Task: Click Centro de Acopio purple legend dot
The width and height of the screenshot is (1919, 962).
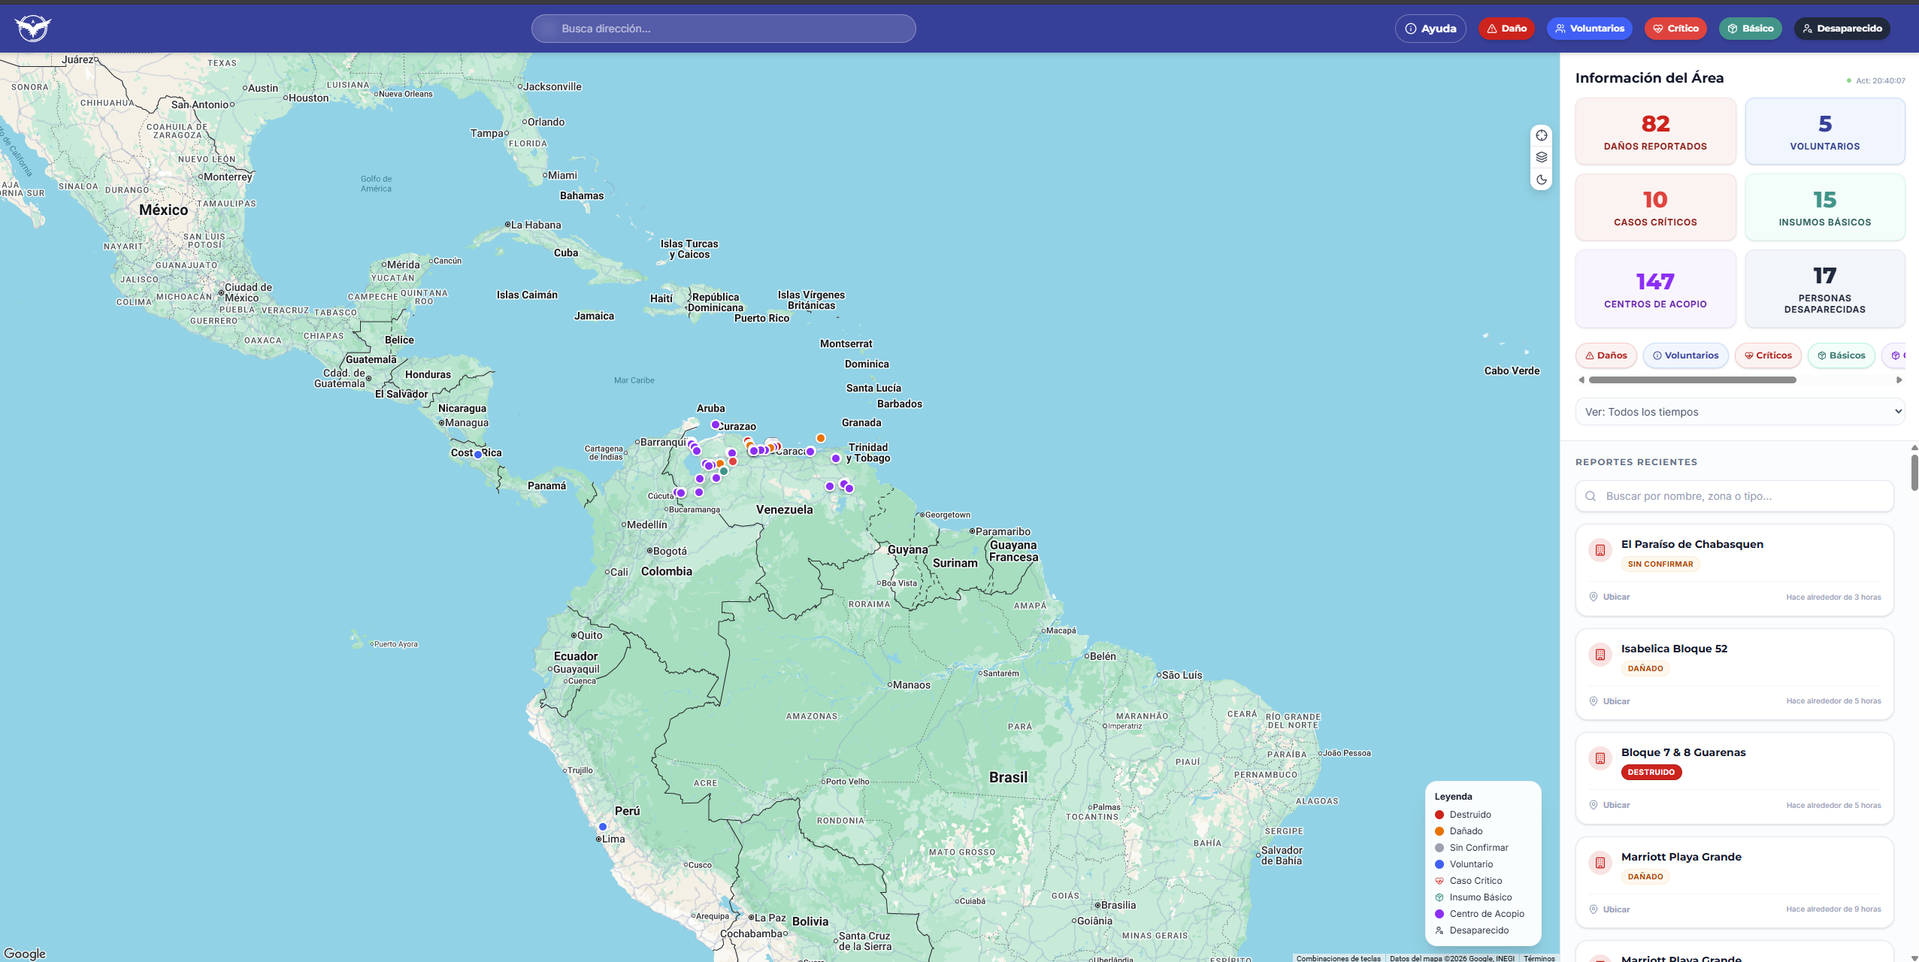Action: 1439,914
